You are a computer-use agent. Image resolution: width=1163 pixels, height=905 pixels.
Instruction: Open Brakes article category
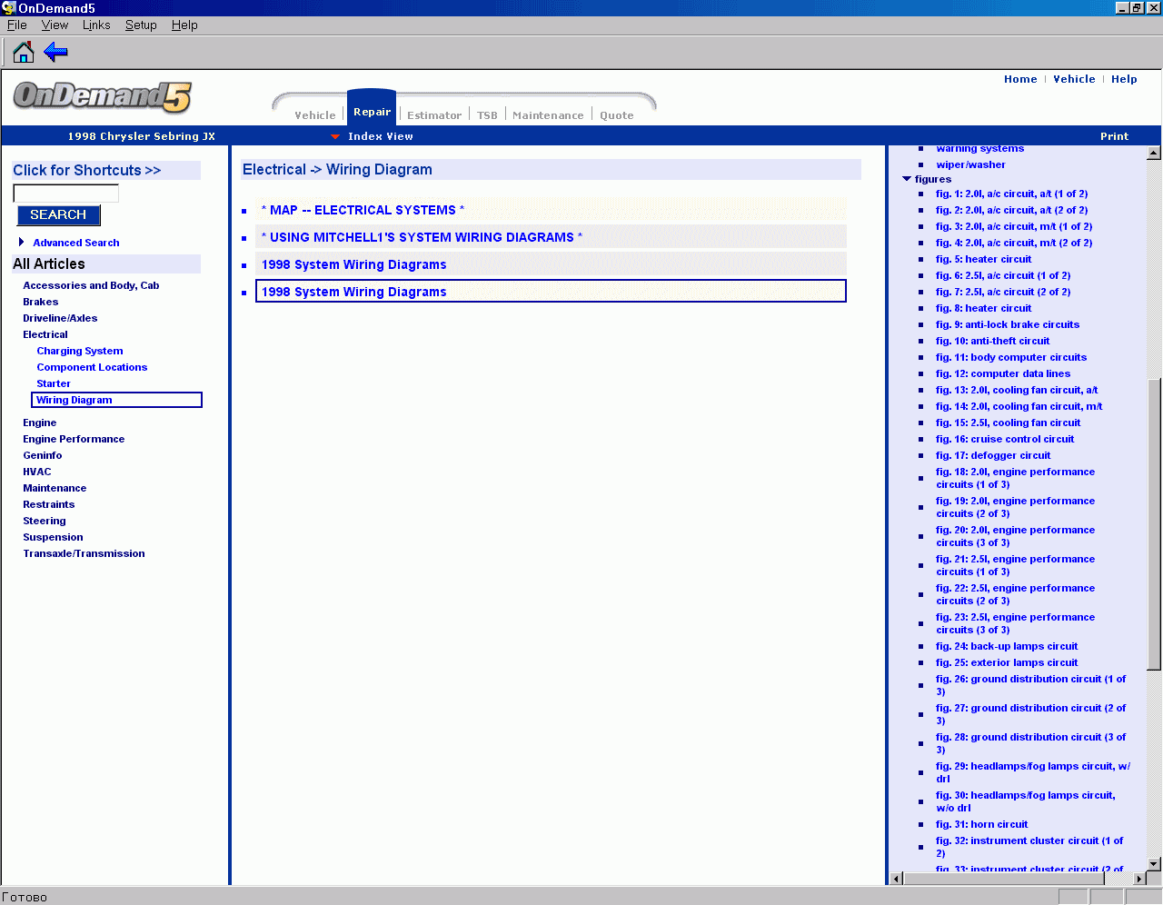click(41, 302)
